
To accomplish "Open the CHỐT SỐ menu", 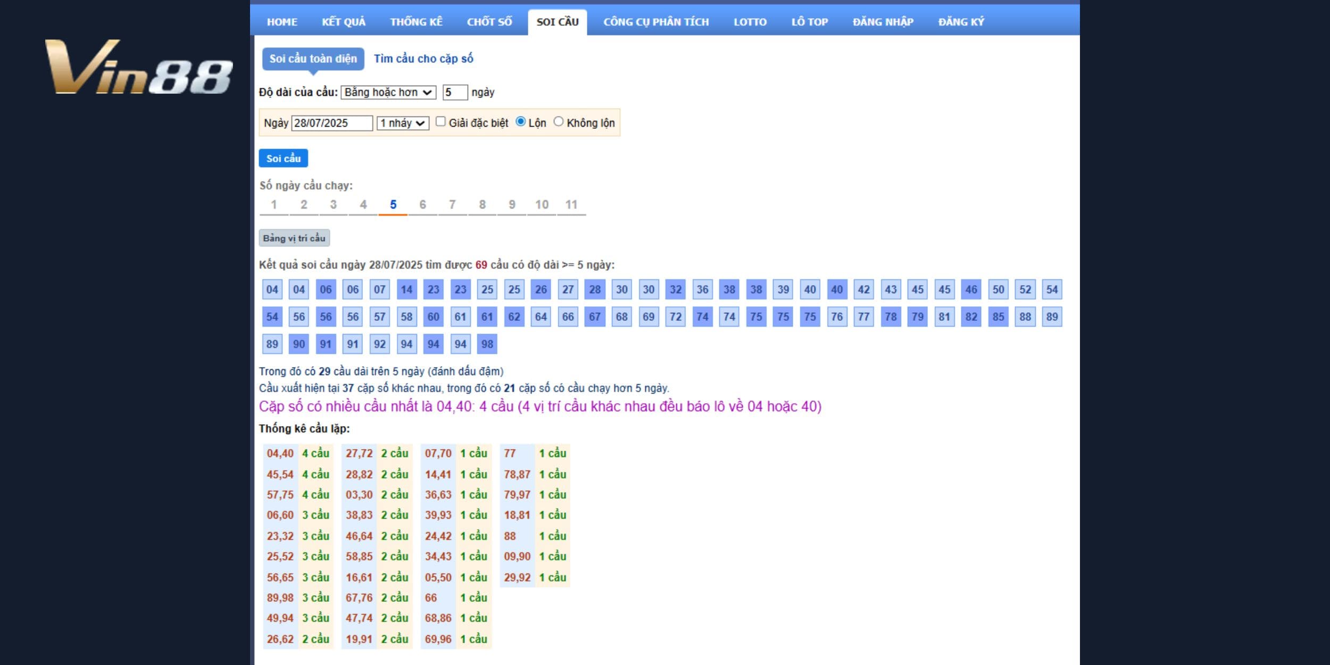I will (x=489, y=22).
